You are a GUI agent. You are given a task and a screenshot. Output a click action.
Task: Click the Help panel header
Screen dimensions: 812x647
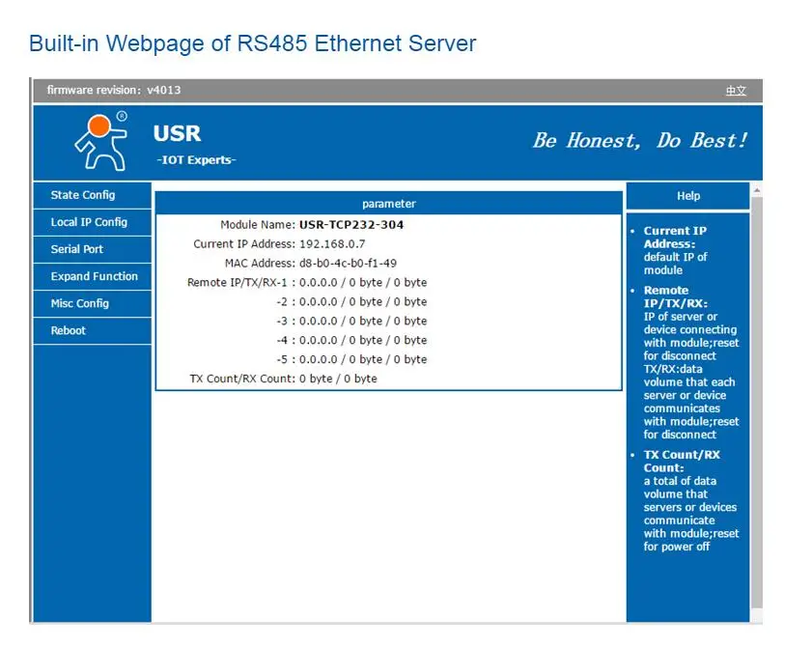[x=687, y=196]
